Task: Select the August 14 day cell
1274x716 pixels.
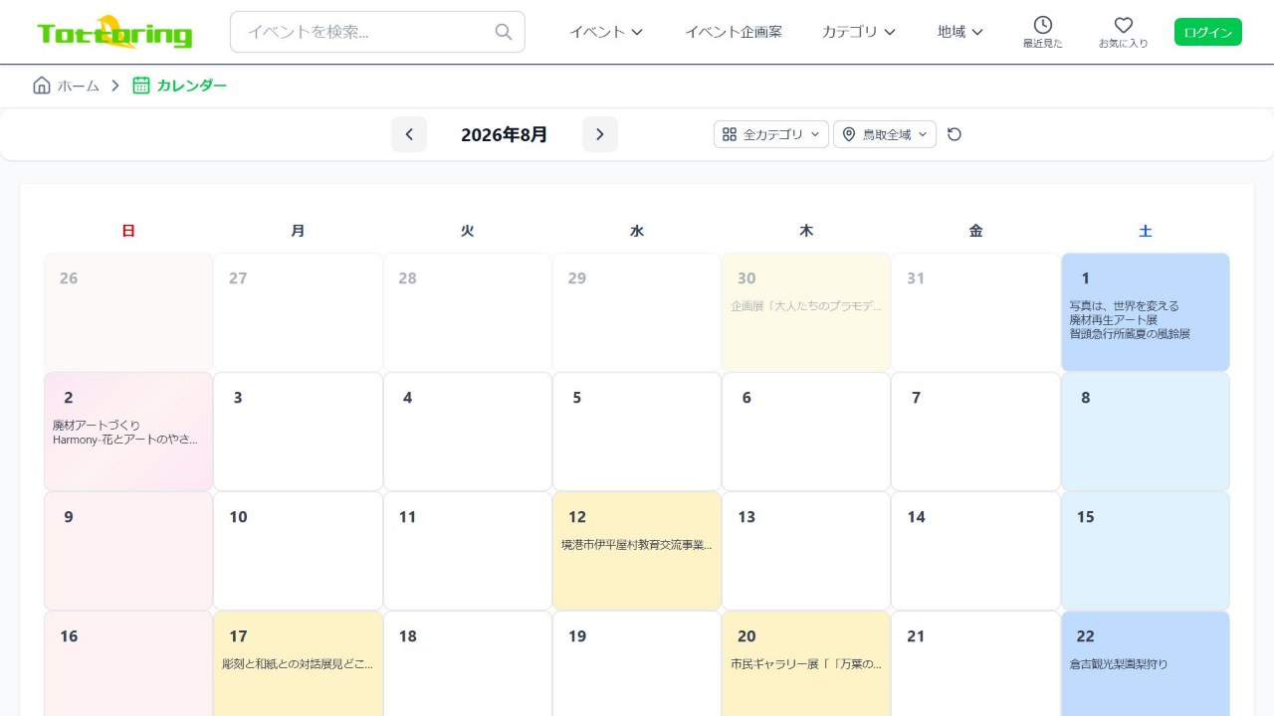Action: (x=975, y=551)
